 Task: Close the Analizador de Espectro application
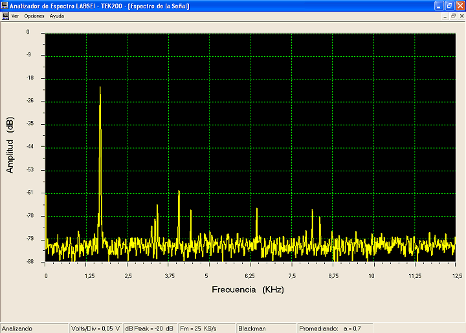pos(460,5)
